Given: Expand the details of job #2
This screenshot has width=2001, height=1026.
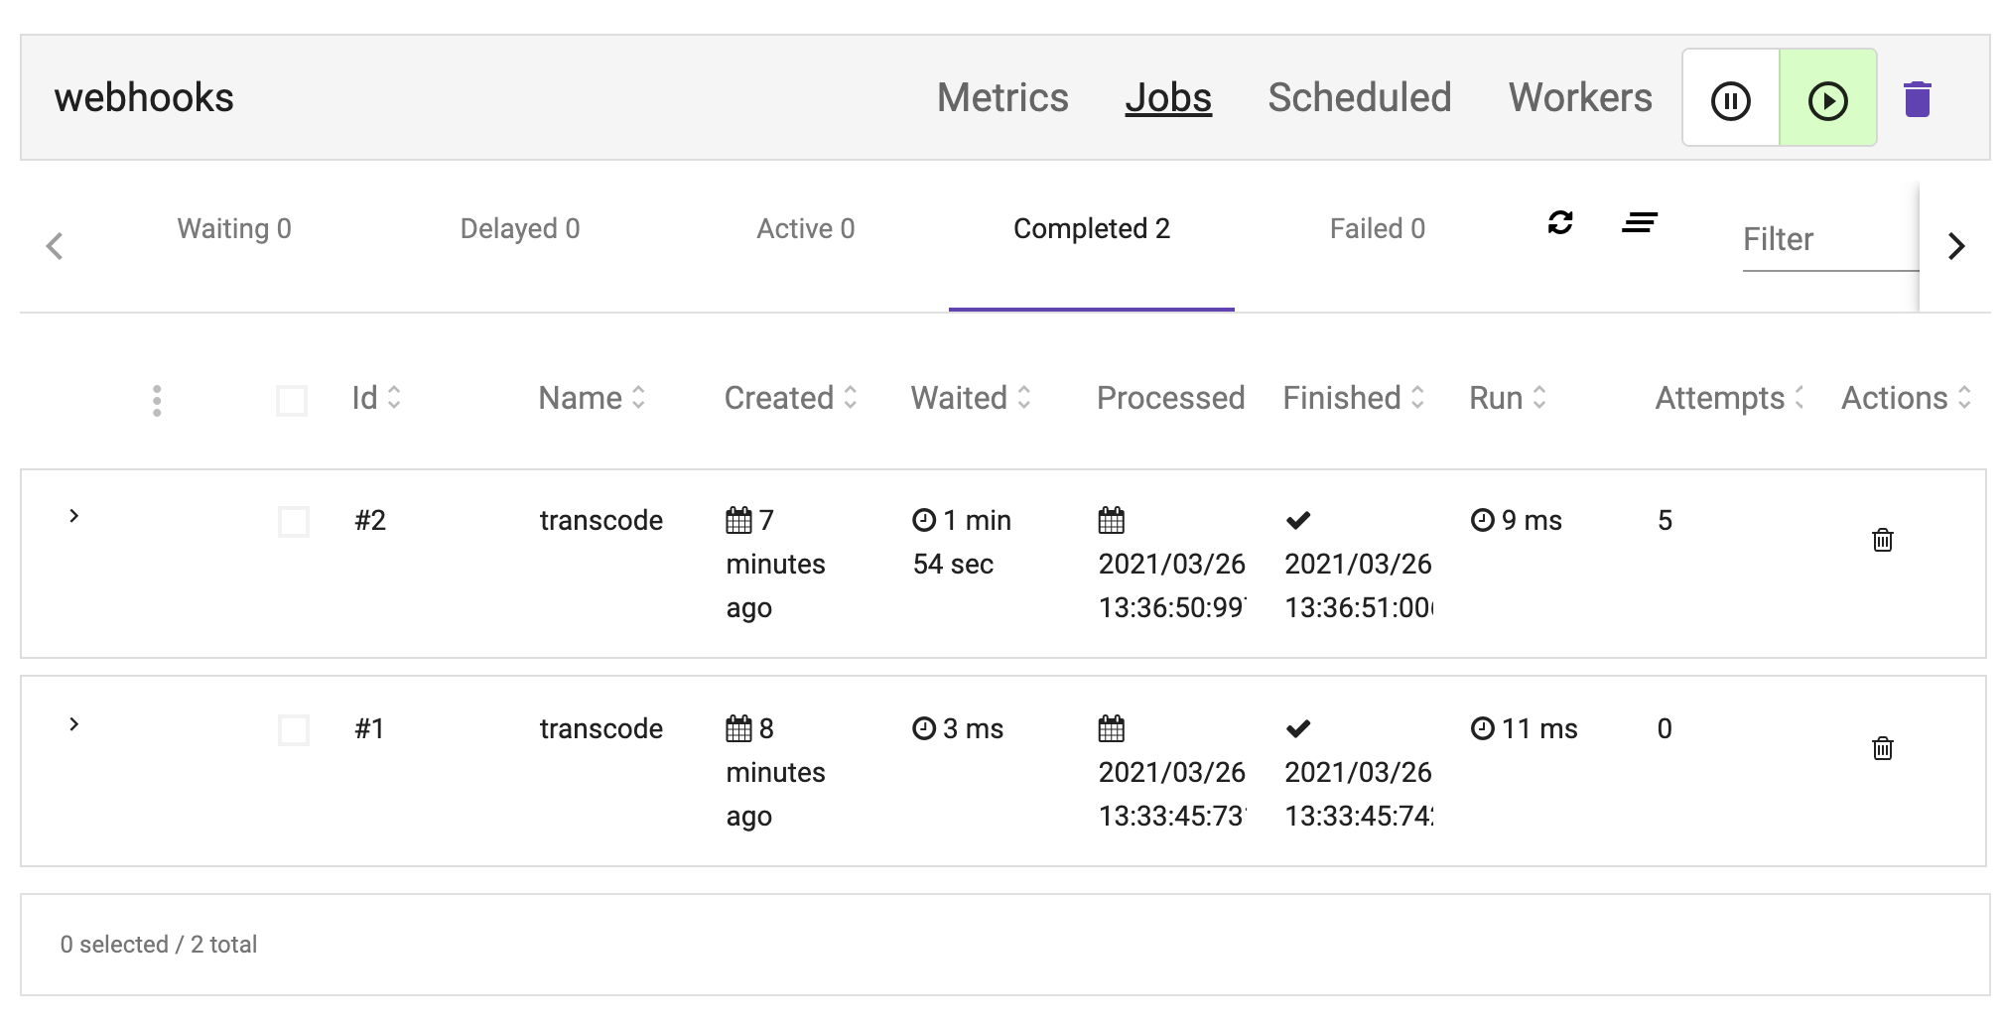Looking at the screenshot, I should (x=73, y=516).
